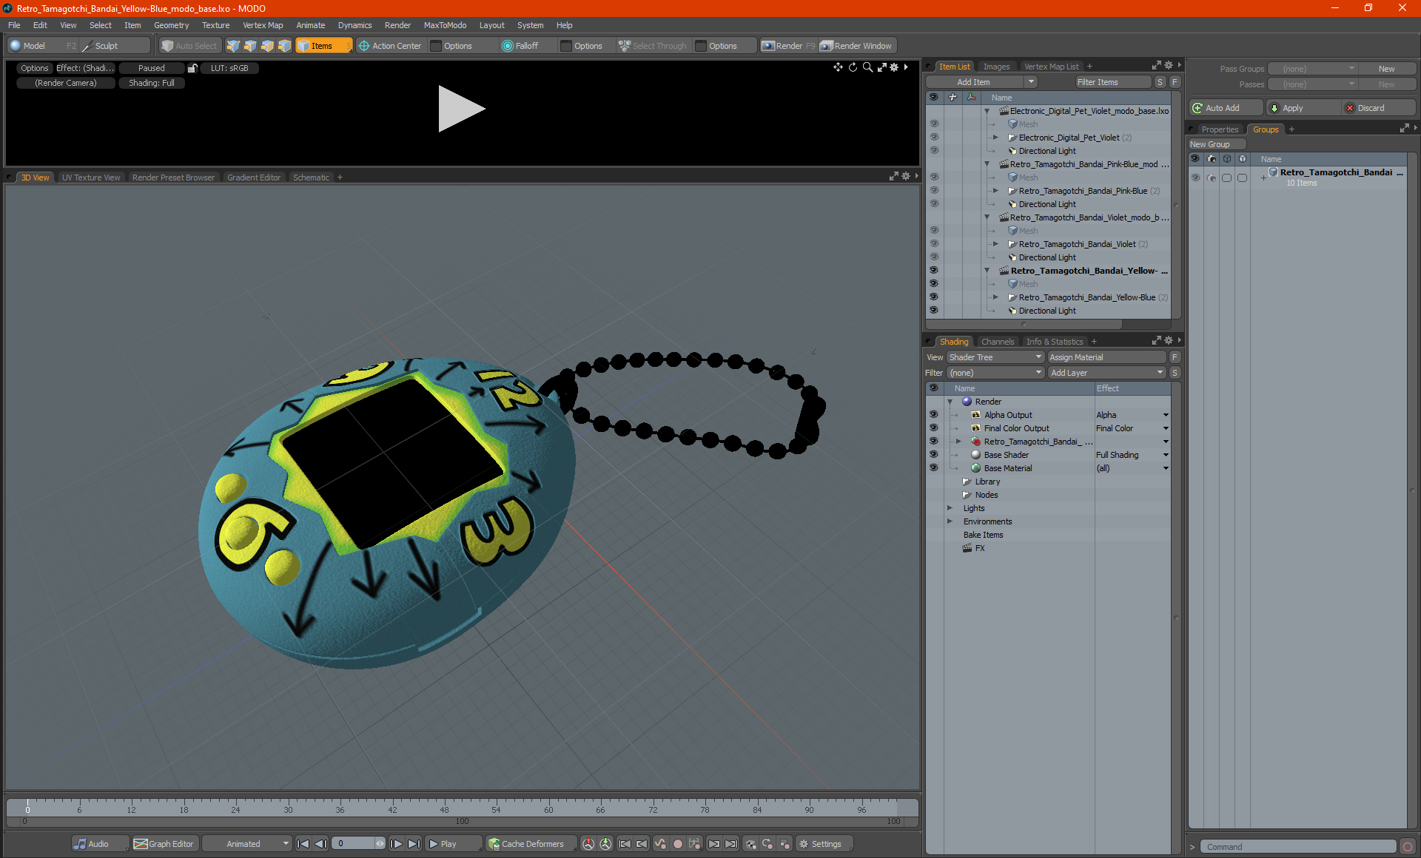Toggle visibility of Alpha Output layer
The image size is (1421, 858).
tap(934, 415)
